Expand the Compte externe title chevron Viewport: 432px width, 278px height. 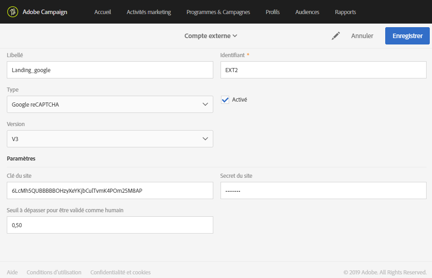coord(235,36)
